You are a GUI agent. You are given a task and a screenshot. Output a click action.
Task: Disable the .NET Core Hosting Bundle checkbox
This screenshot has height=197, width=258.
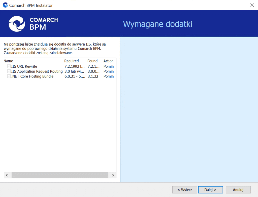point(8,76)
